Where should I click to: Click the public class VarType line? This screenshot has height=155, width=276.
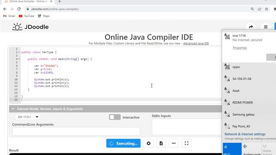[39, 52]
